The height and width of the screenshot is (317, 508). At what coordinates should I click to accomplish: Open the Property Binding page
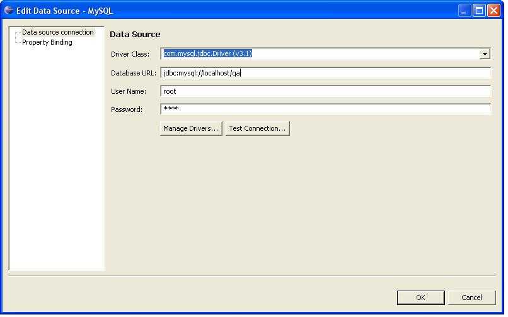tap(47, 43)
